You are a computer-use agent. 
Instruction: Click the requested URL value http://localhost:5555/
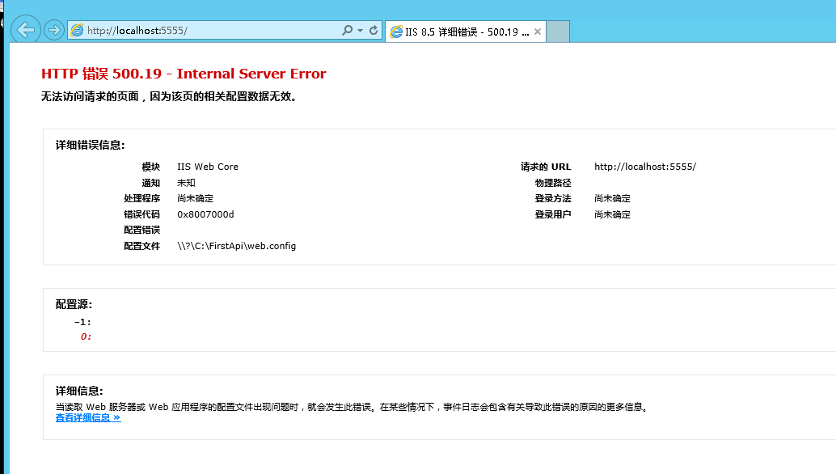click(x=645, y=167)
